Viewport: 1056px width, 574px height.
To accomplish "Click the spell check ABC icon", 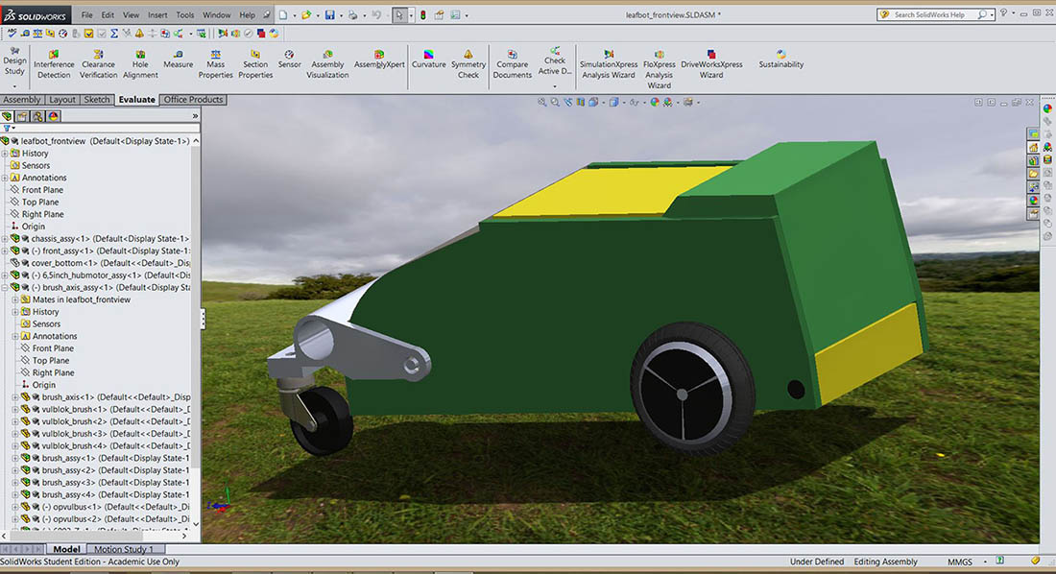I will (12, 33).
